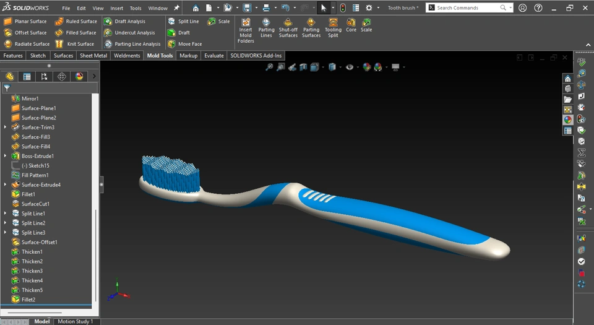
Task: Expand the Split Line2 feature
Action: 5,223
